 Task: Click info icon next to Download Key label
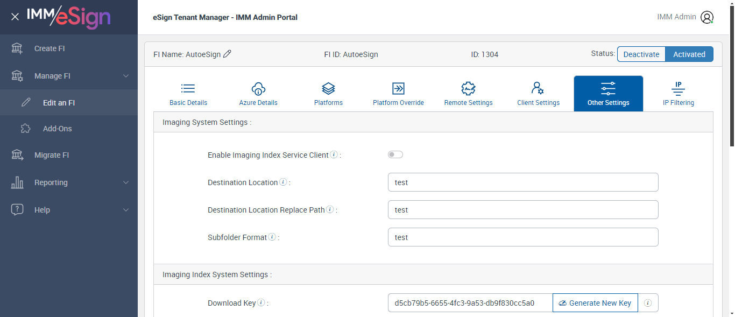[261, 303]
